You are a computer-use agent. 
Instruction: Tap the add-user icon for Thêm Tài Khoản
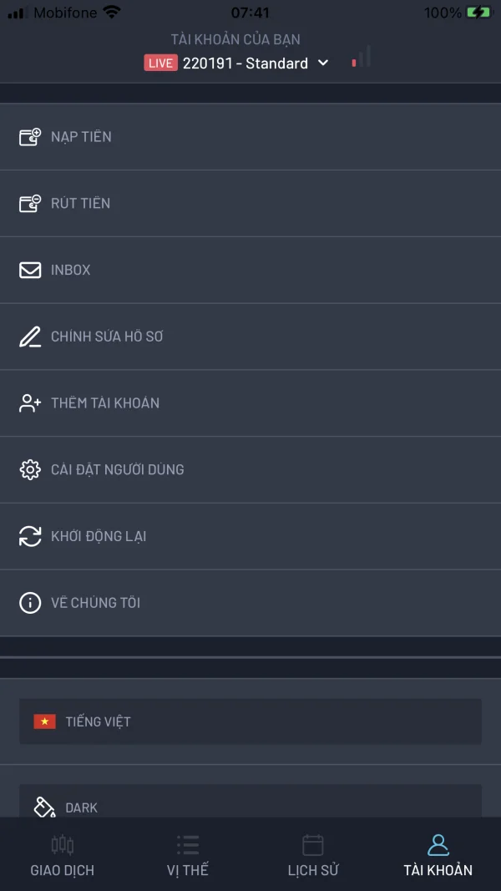click(x=30, y=403)
